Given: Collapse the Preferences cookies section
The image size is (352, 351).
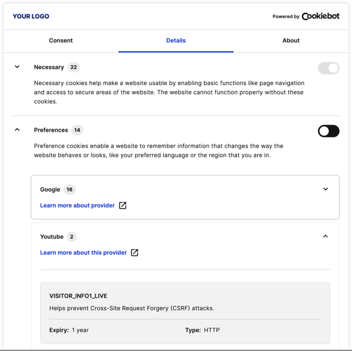Looking at the screenshot, I should (x=17, y=130).
